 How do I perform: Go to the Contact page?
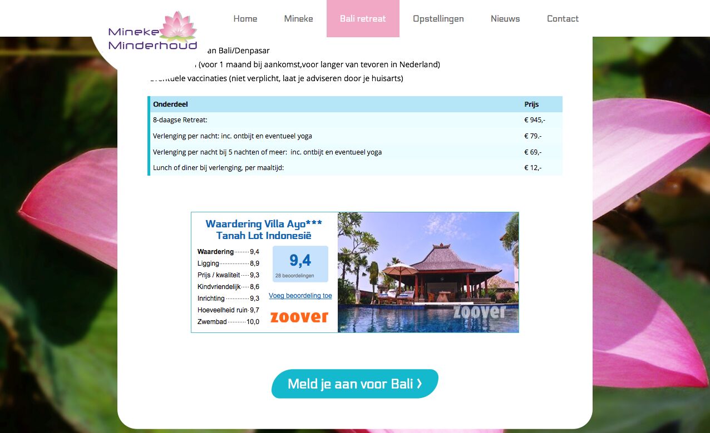pos(563,19)
